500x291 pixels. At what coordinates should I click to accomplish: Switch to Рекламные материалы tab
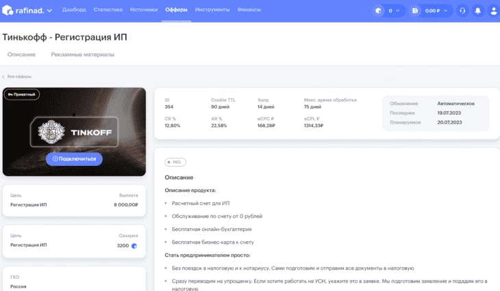(x=83, y=55)
